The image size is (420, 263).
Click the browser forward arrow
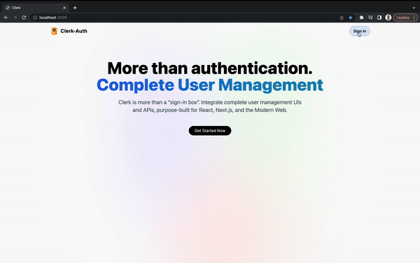tap(15, 17)
